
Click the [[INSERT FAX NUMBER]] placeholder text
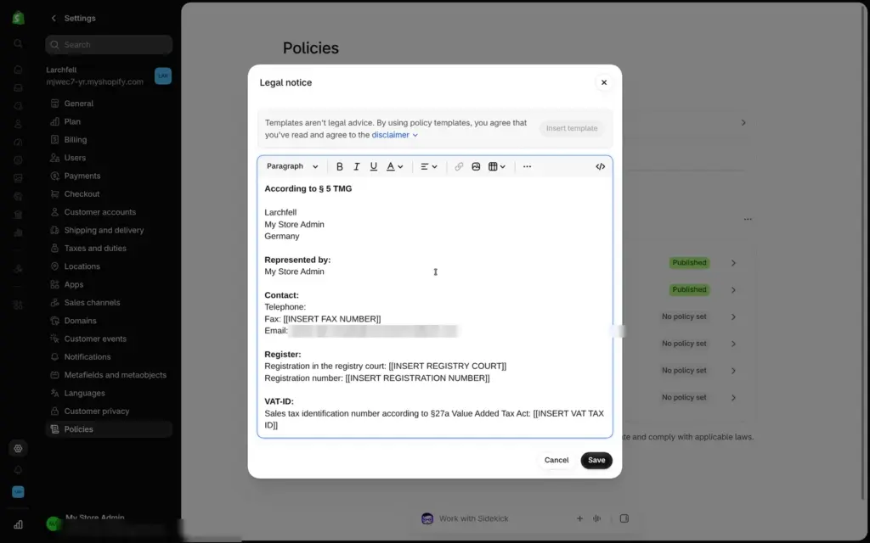tap(332, 319)
